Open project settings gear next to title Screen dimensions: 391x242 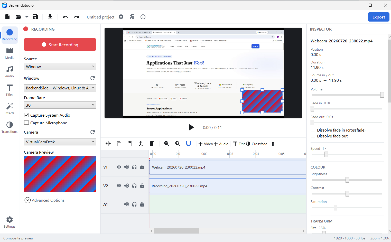click(121, 17)
